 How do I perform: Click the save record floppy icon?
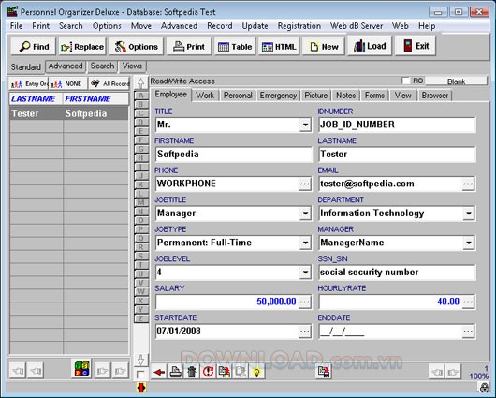[324, 372]
